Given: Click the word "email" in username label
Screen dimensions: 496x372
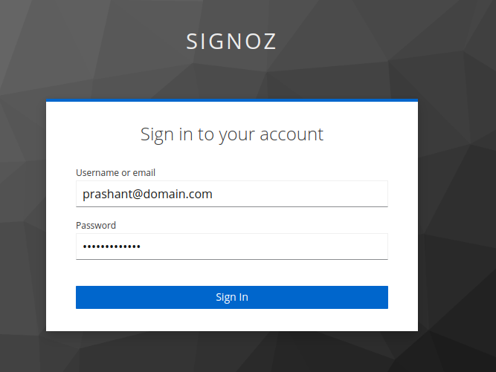Looking at the screenshot, I should pos(144,172).
